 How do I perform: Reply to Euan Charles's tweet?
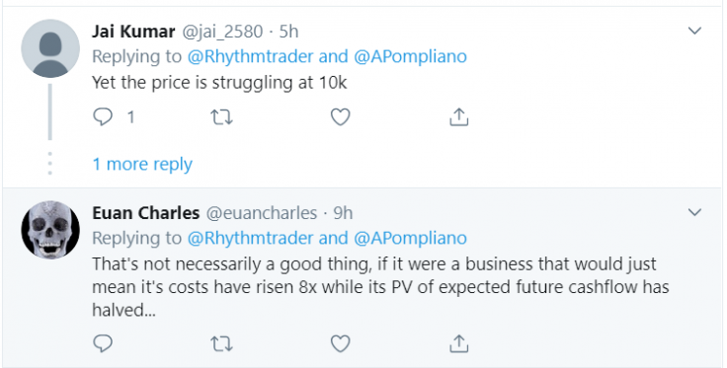(x=103, y=344)
